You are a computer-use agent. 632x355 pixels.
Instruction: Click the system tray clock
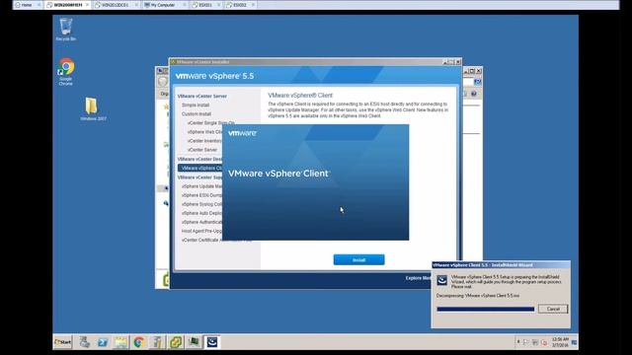coord(560,342)
